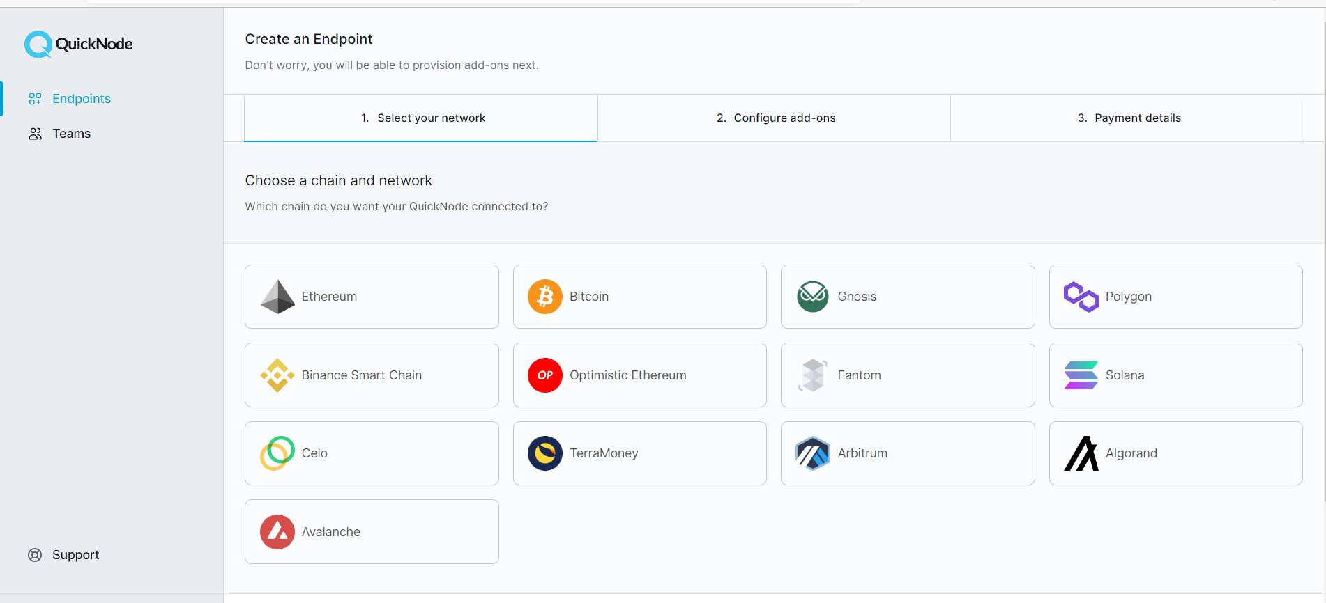This screenshot has width=1326, height=603.
Task: Click the Endpoints grid icon in sidebar
Action: coord(35,99)
